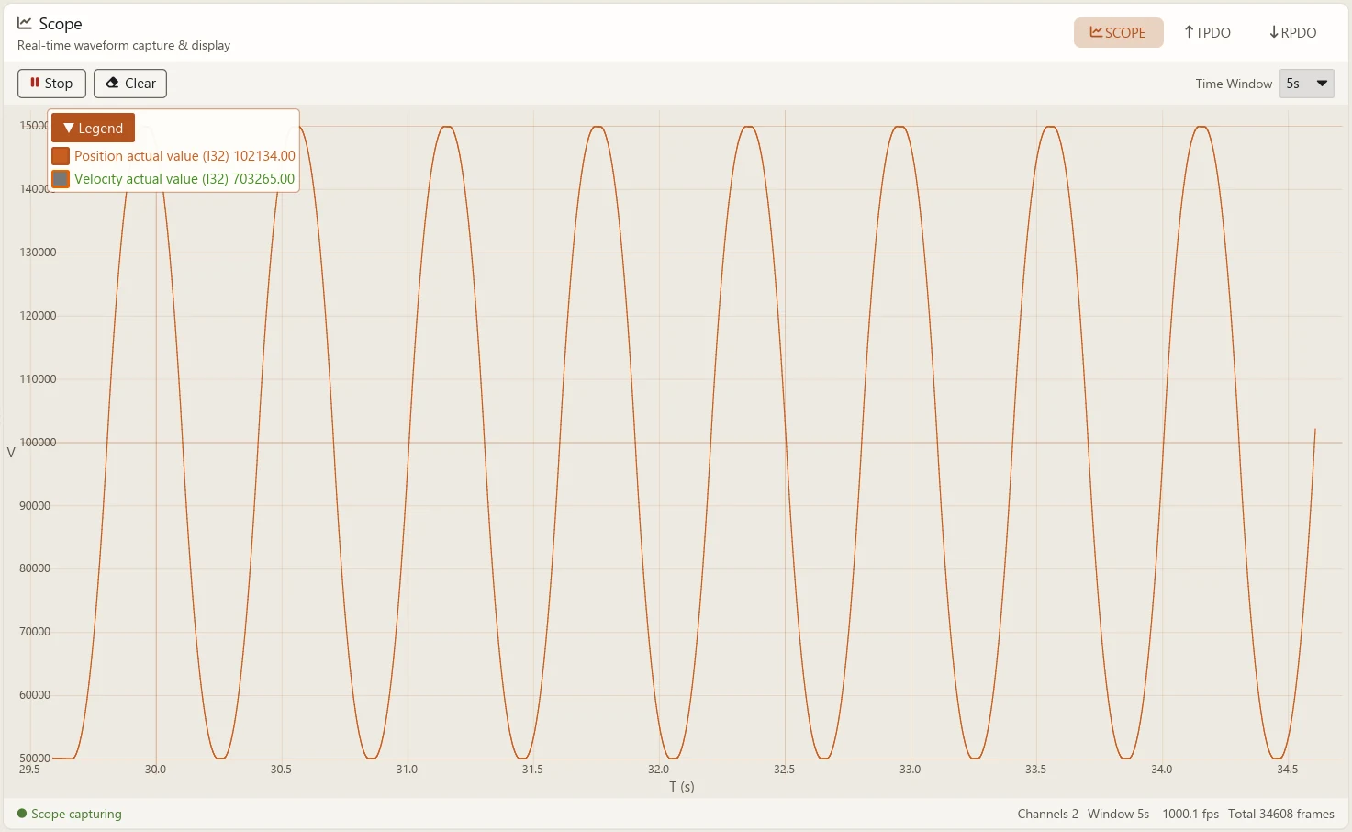Stop the scope capture
The width and height of the screenshot is (1352, 832).
tap(51, 84)
